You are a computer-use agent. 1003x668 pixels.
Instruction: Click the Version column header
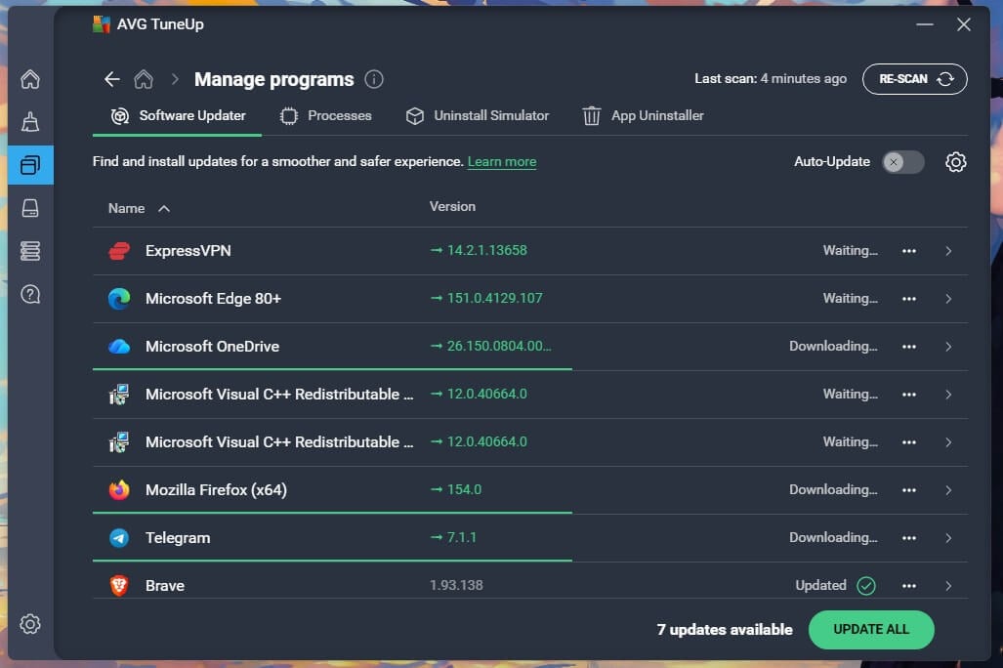tap(452, 207)
